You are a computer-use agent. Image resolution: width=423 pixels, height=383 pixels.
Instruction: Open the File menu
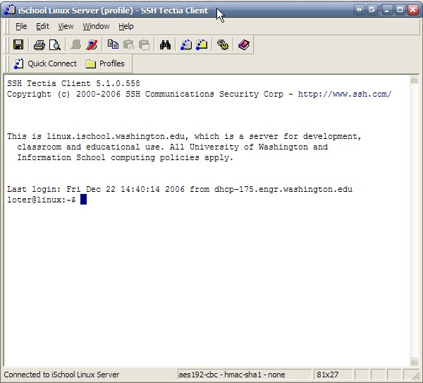click(x=21, y=27)
